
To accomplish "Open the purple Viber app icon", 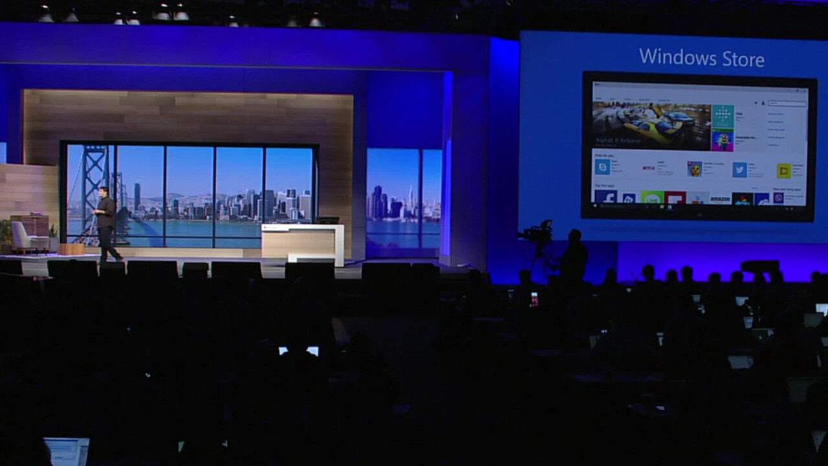I will click(778, 198).
